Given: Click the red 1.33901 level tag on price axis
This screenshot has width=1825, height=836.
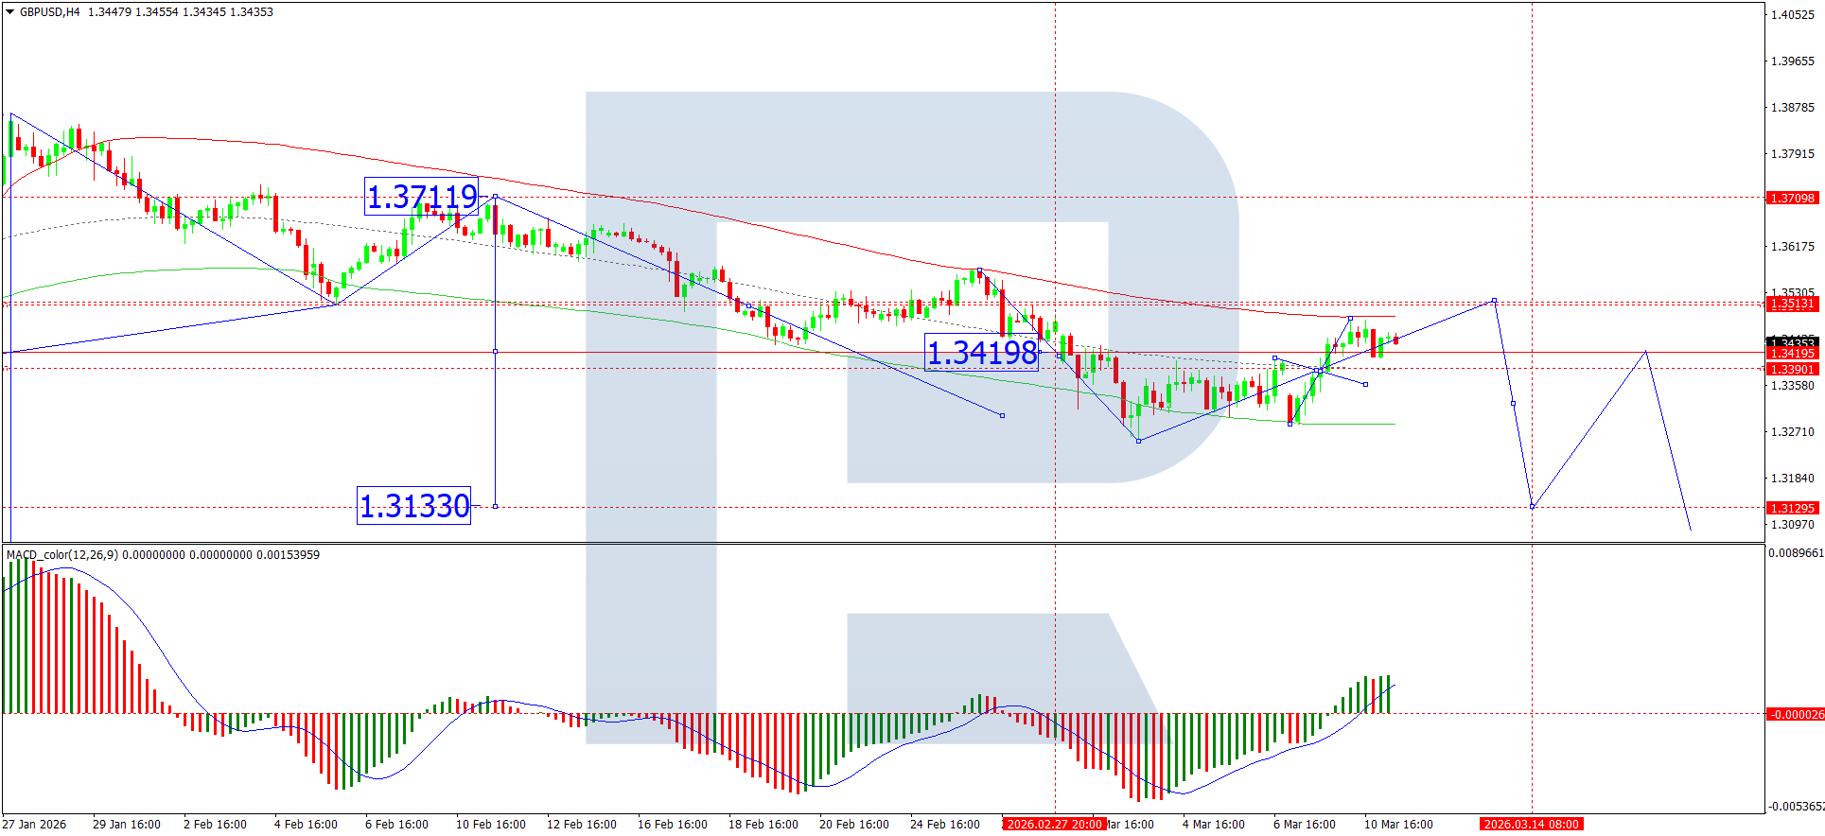Looking at the screenshot, I should click(x=1792, y=370).
